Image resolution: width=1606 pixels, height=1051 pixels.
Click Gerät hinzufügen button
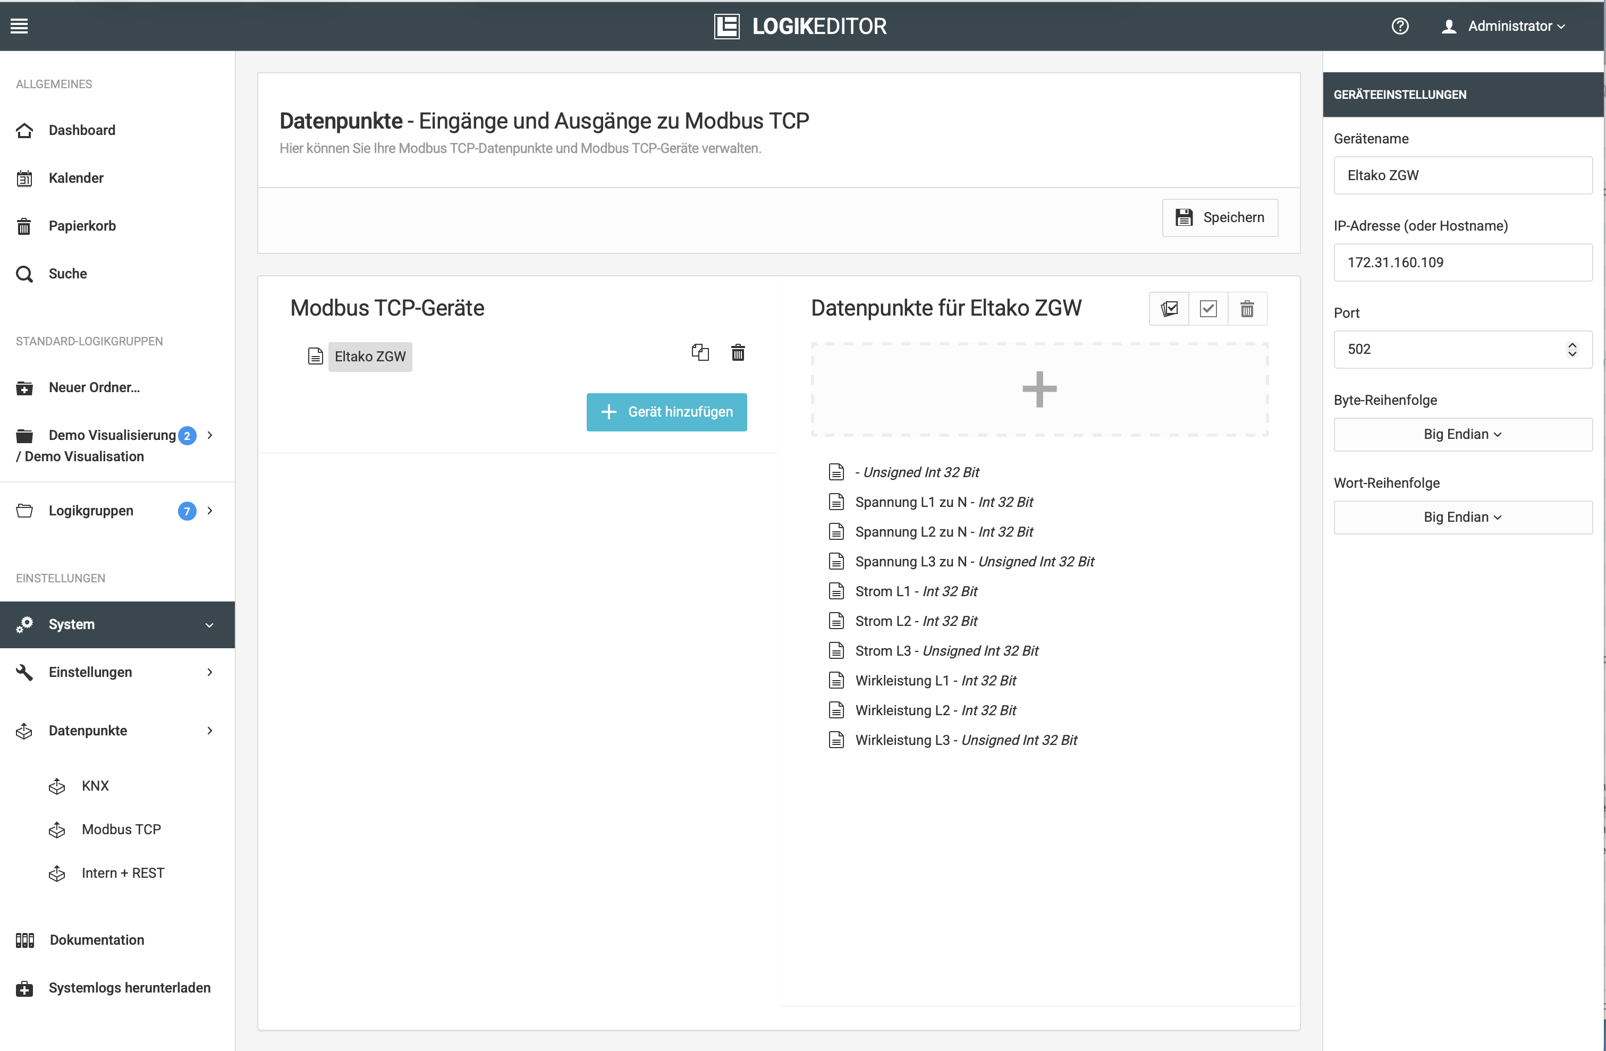(666, 411)
